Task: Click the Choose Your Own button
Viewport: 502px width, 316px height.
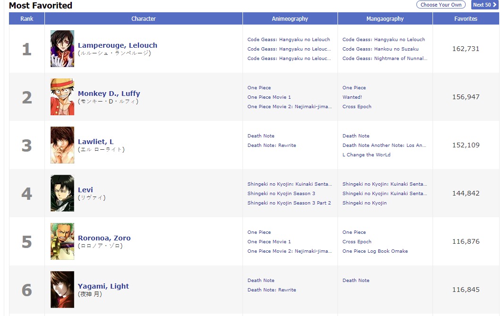Action: [441, 5]
